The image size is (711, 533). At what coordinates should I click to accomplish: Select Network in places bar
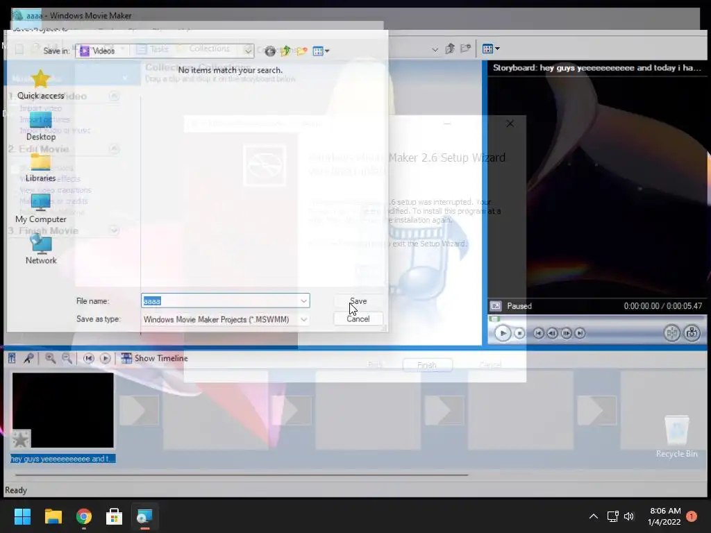point(40,250)
